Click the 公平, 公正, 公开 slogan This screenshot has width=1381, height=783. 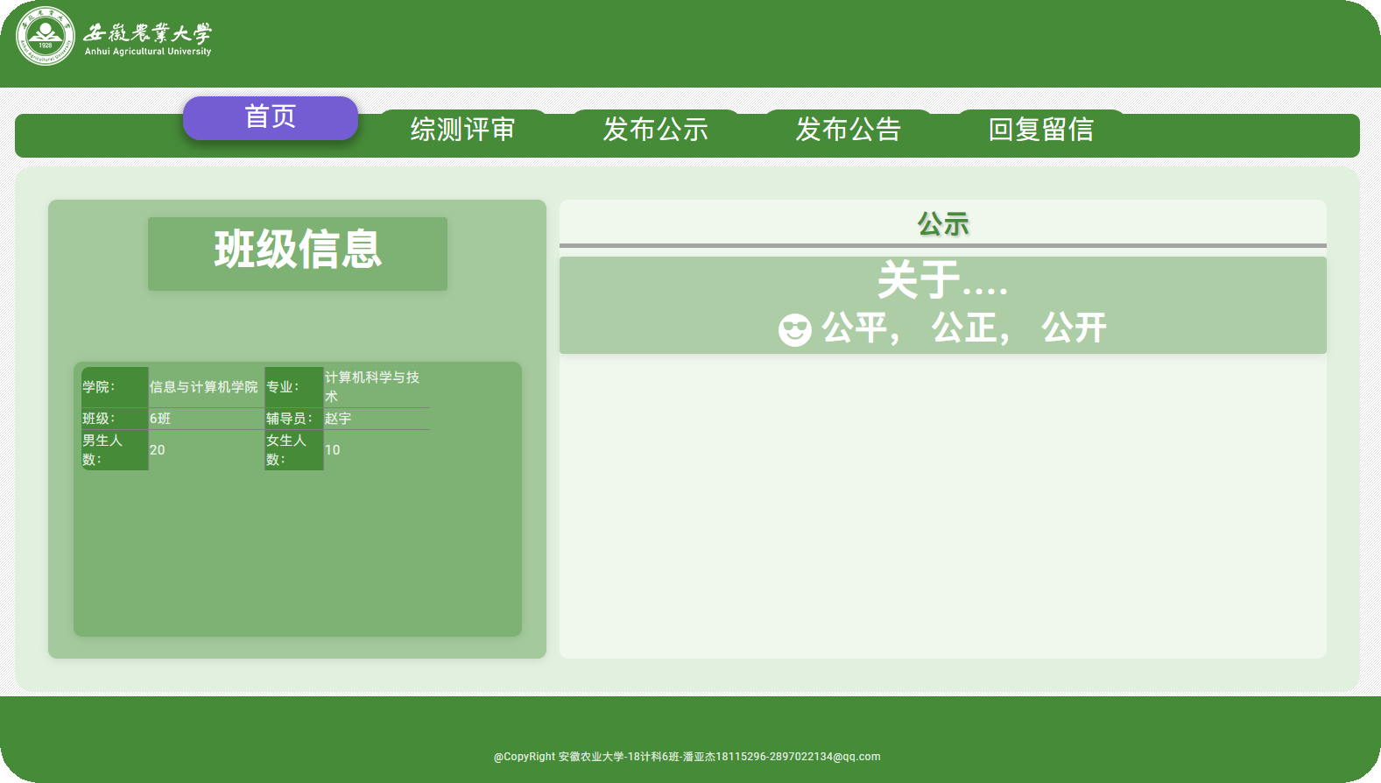tap(963, 328)
